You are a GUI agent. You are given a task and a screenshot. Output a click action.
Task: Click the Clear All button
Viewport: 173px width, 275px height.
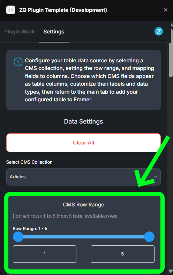(x=83, y=143)
